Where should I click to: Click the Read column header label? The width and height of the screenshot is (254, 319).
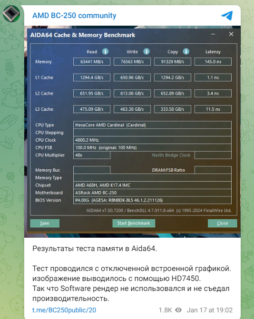pos(92,52)
